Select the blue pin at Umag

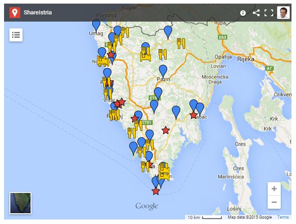96,26
